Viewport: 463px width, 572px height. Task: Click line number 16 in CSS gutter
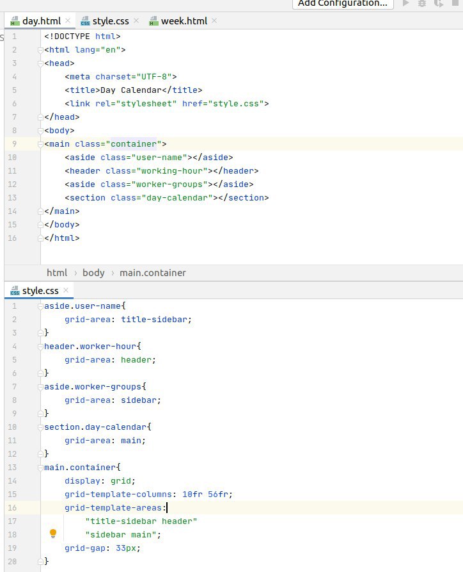[x=12, y=508]
